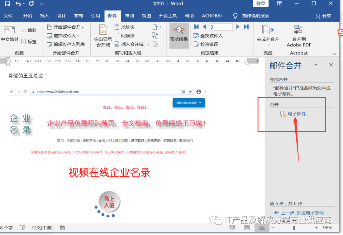The width and height of the screenshot is (343, 235).
Task: Switch to Print Layout view
Action: pos(247,228)
